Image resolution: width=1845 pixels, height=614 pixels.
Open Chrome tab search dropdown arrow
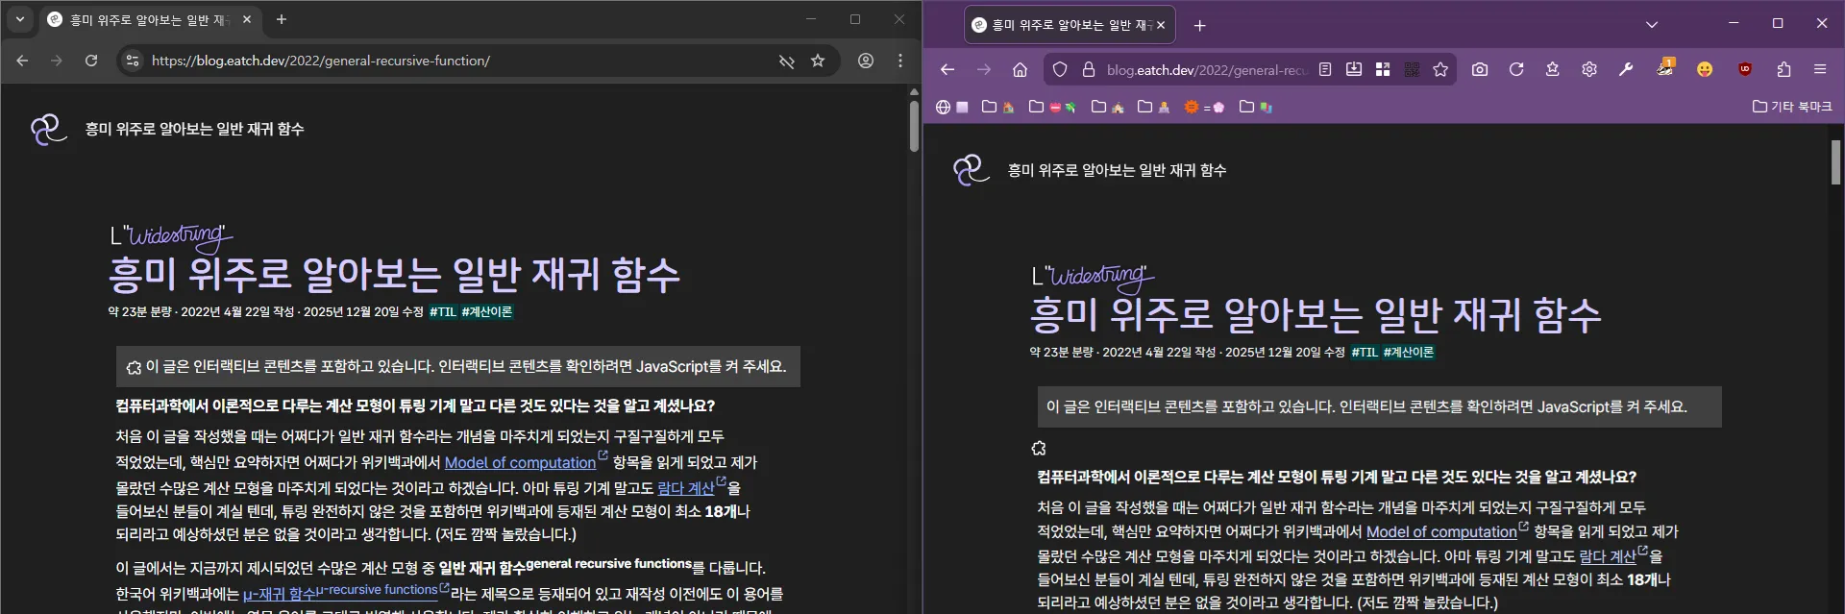20,19
